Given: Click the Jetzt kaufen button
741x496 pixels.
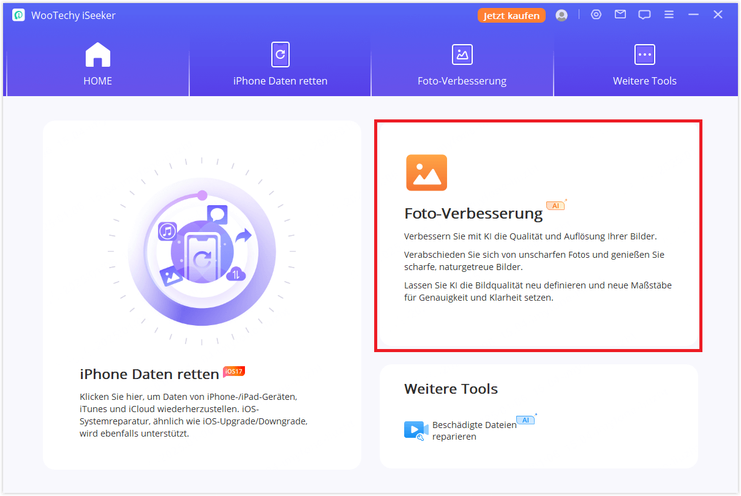Looking at the screenshot, I should coord(511,15).
